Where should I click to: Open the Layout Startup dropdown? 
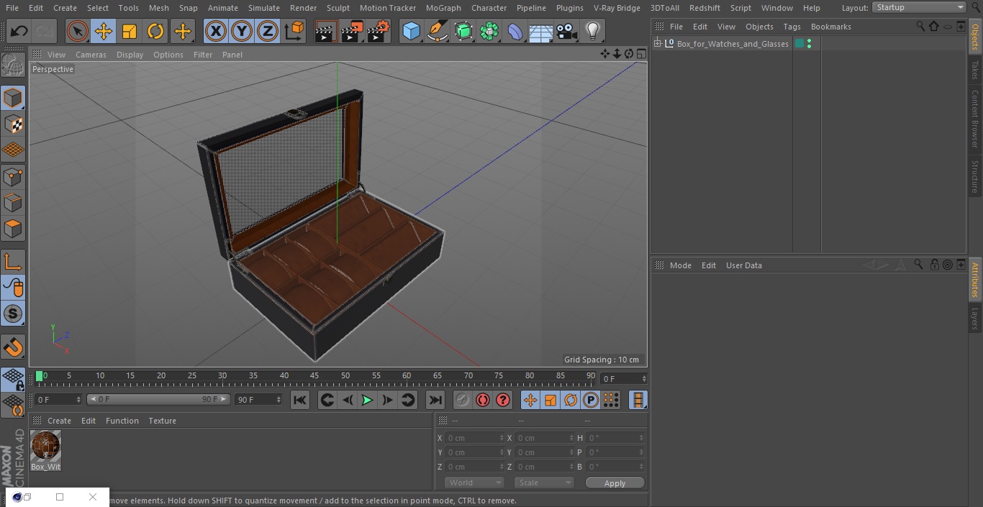(920, 7)
